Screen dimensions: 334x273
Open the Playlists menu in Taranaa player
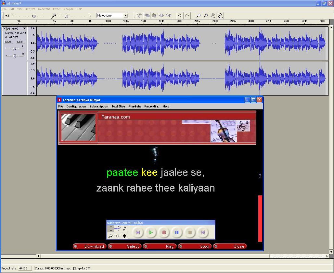[135, 106]
